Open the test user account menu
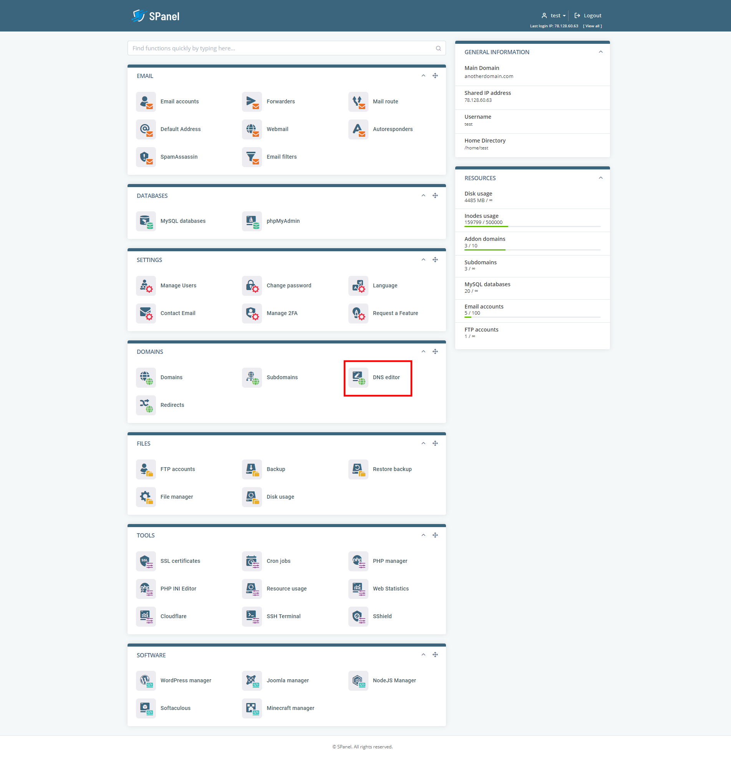 554,15
